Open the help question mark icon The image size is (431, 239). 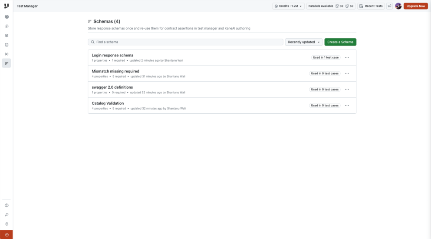point(7,206)
